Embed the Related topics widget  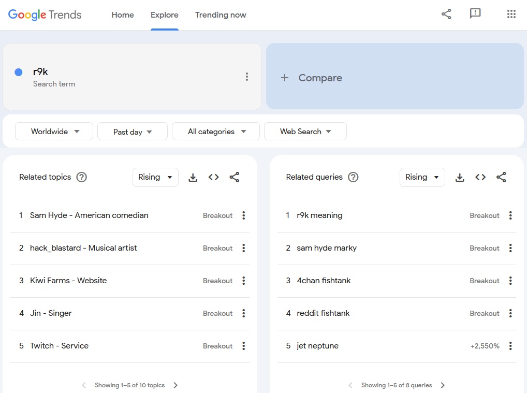[x=213, y=177]
